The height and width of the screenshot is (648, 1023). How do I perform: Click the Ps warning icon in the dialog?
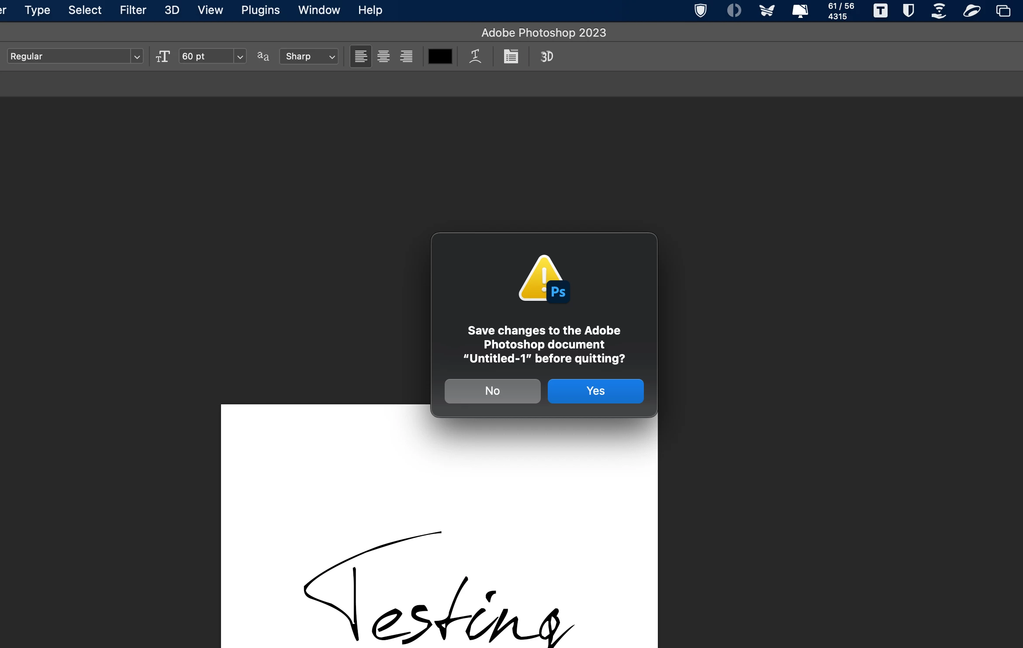pos(544,279)
